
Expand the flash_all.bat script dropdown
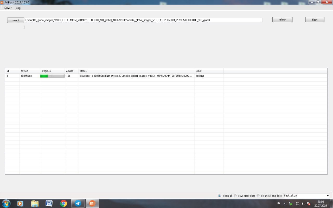click(x=328, y=196)
